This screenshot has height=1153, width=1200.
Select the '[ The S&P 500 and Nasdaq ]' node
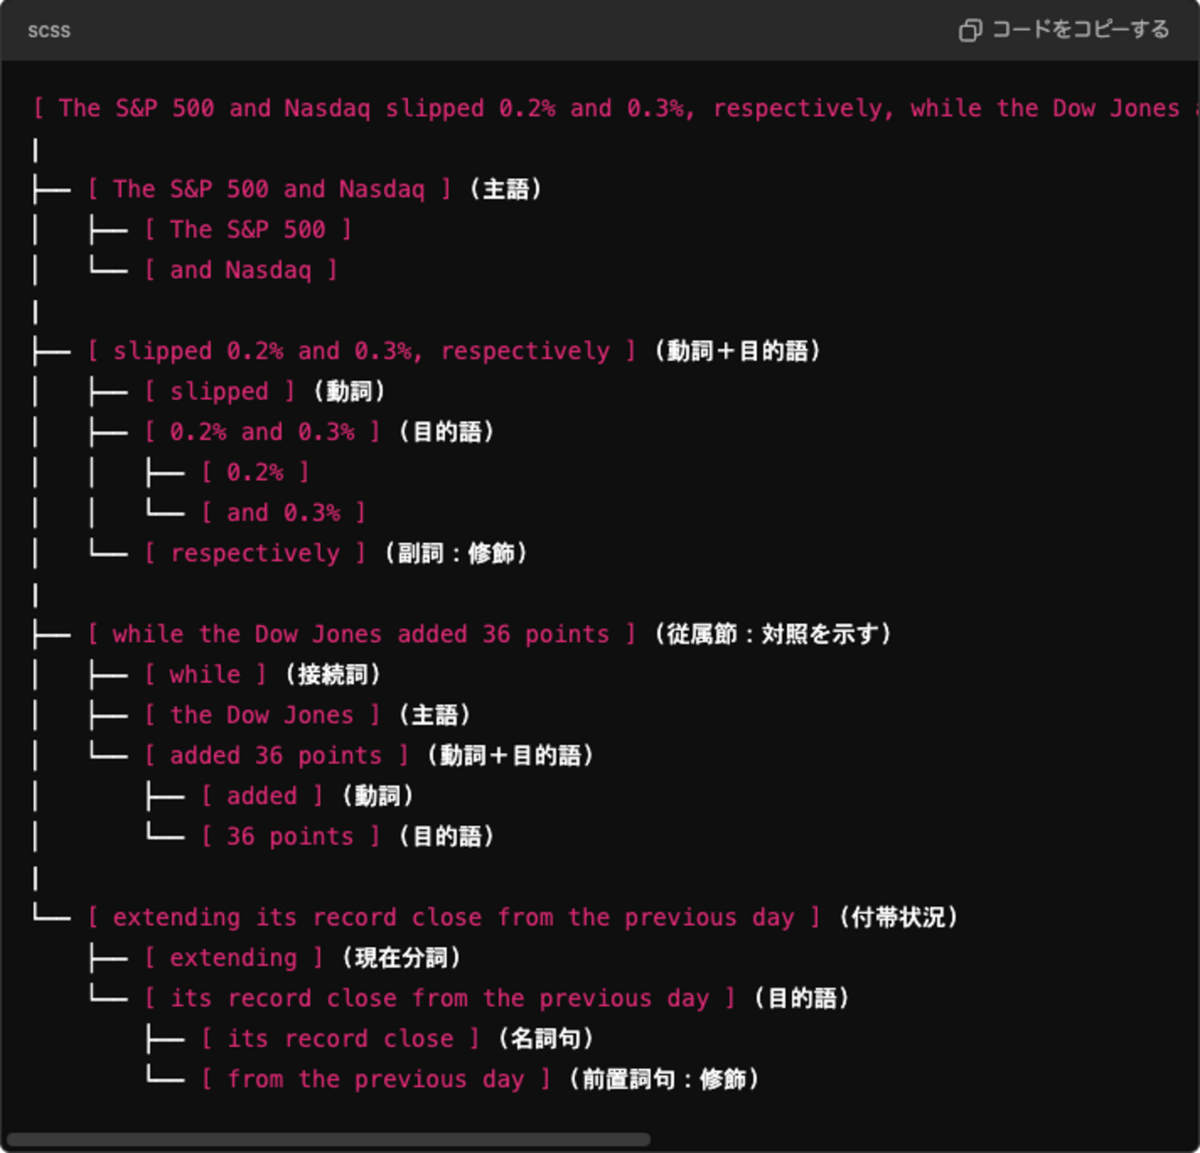[270, 189]
